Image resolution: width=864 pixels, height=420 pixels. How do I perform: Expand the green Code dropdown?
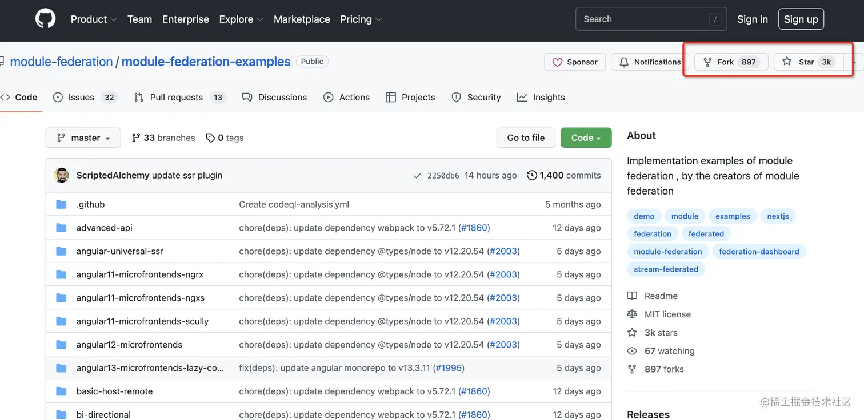coord(586,138)
